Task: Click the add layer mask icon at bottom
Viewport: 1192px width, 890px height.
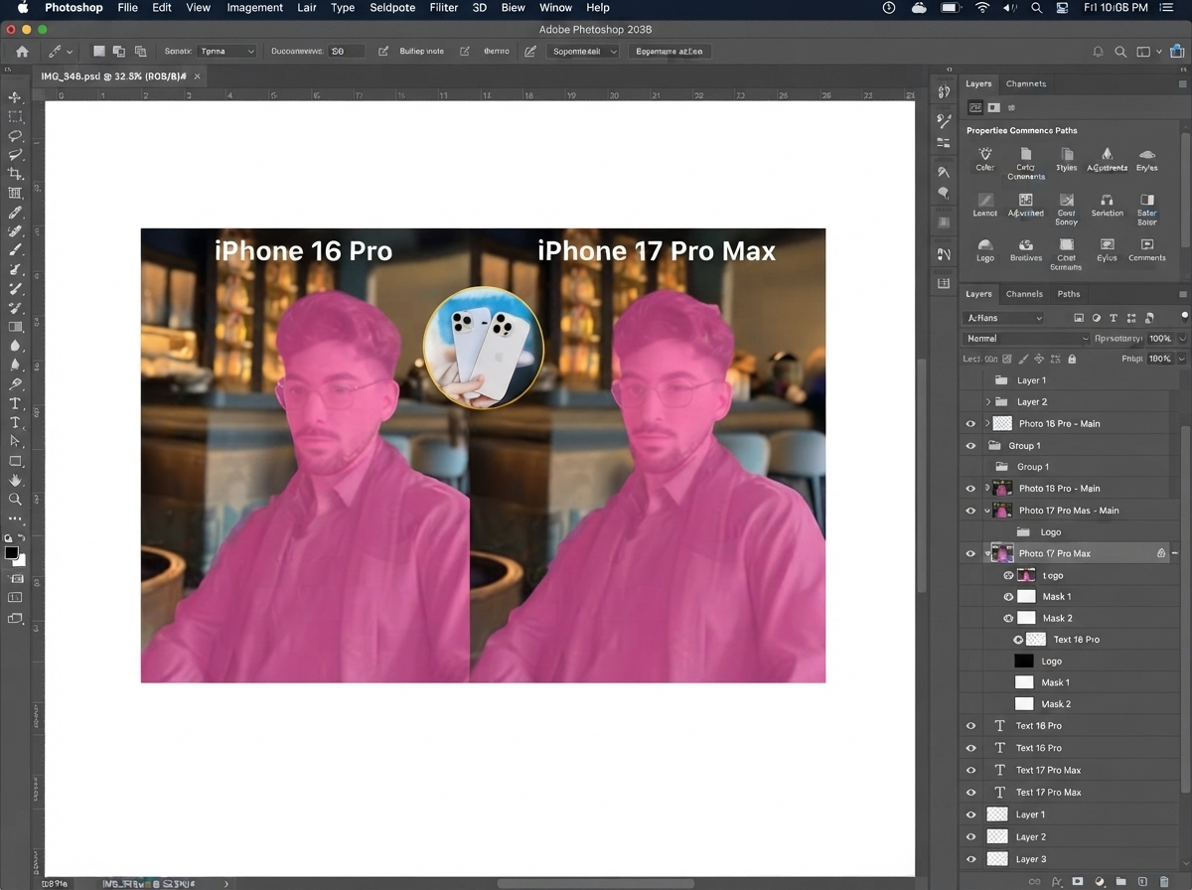Action: click(x=1077, y=880)
